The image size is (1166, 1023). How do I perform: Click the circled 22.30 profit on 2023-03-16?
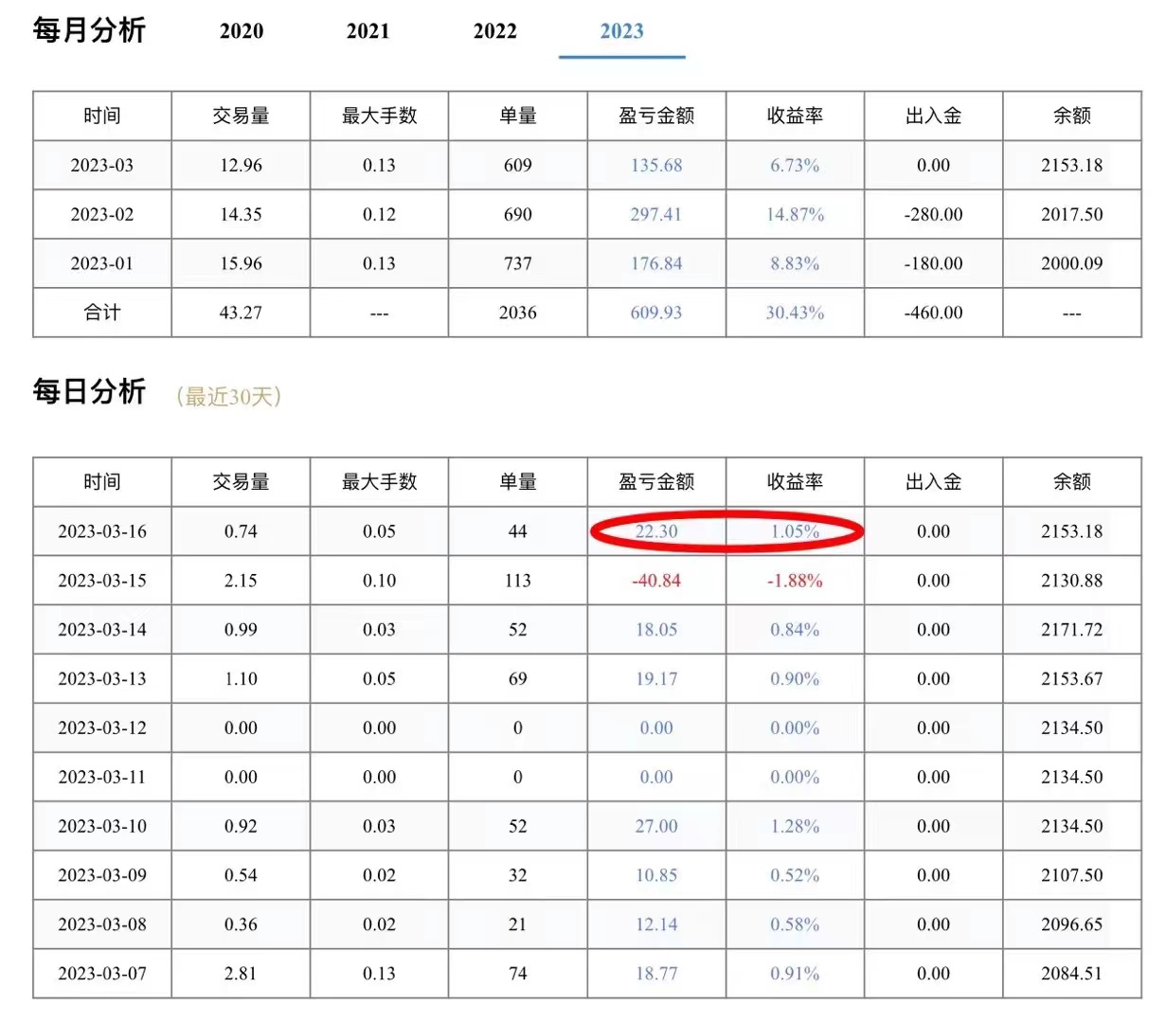point(655,531)
